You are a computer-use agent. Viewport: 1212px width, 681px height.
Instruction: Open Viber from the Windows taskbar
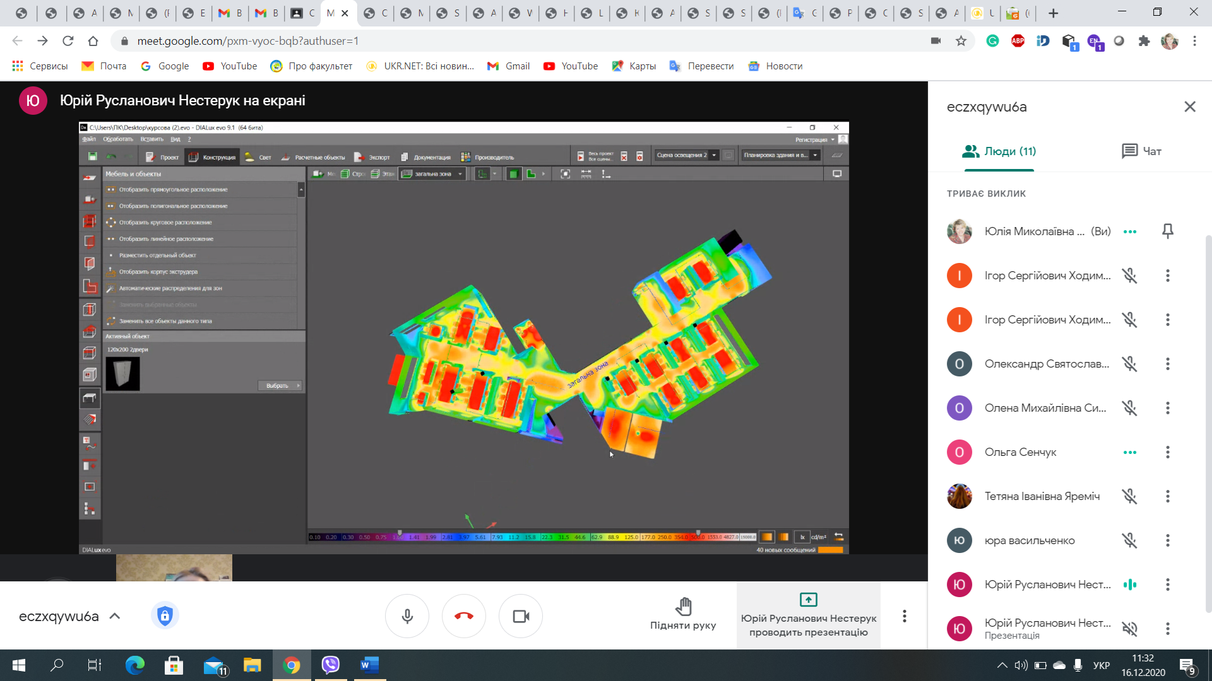(x=331, y=665)
